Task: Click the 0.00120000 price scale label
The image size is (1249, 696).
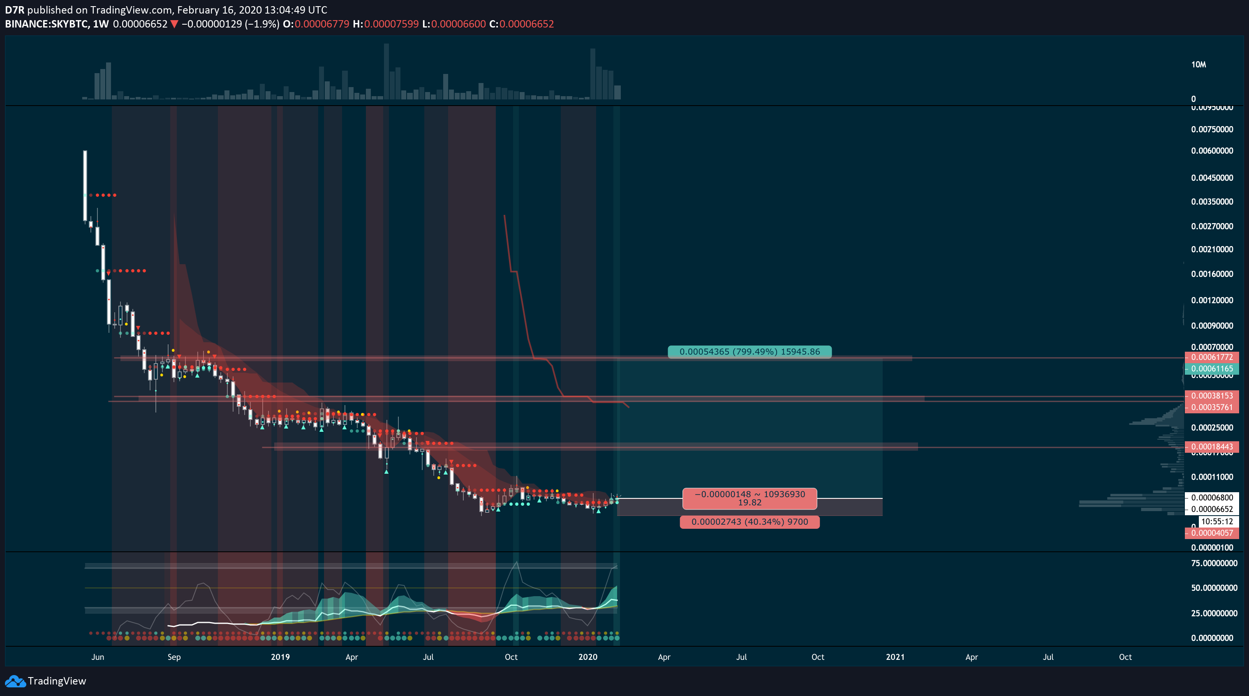Action: click(1212, 300)
